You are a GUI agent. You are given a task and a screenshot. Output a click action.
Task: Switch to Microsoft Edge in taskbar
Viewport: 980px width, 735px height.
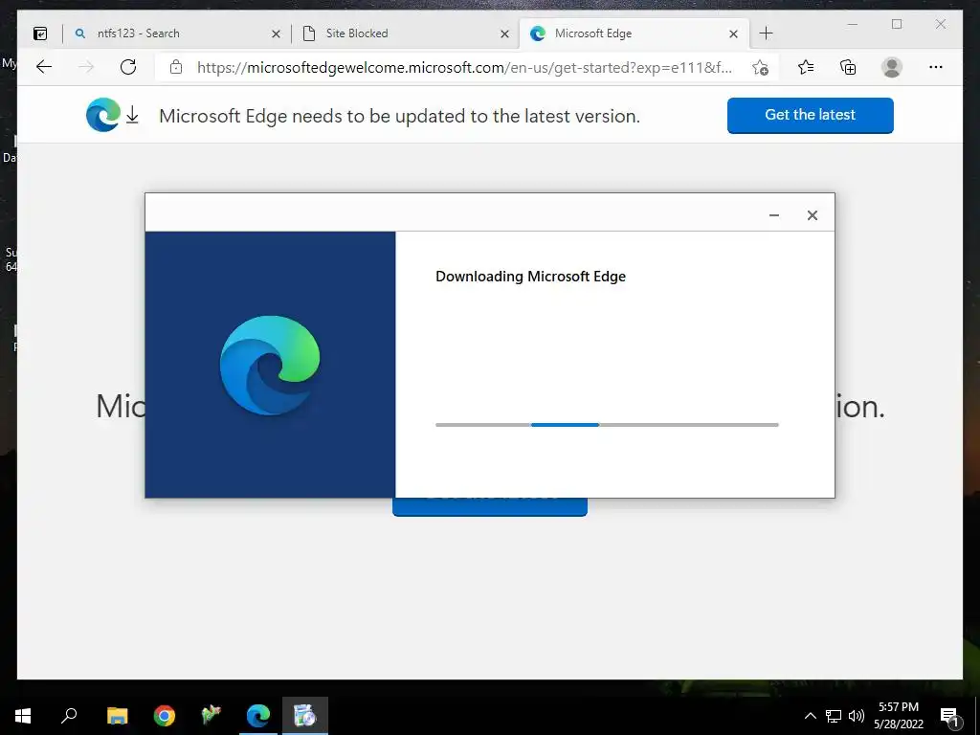tap(257, 716)
